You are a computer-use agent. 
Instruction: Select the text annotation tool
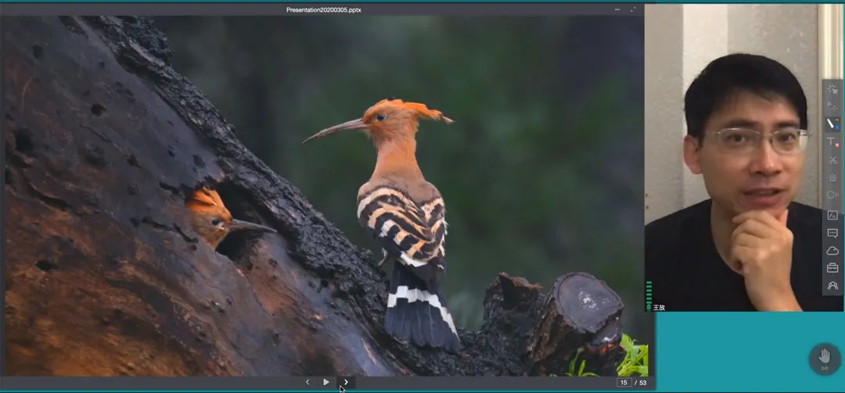(x=832, y=142)
